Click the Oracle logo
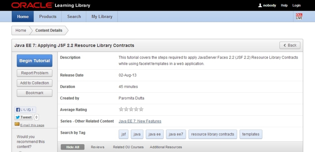Screen dimensions: 315x152 32,5
